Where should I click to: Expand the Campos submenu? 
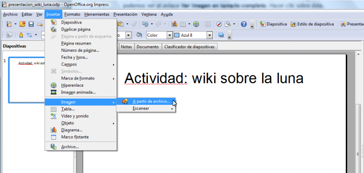coord(81,64)
